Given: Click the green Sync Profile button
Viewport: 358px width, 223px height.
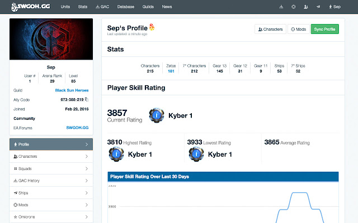Looking at the screenshot, I should click(324, 29).
